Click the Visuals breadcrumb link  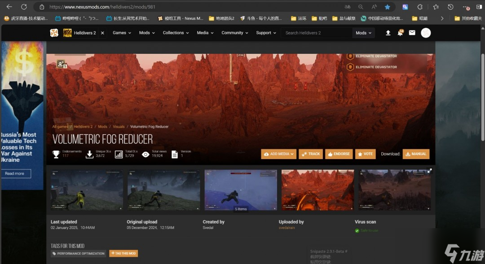119,126
